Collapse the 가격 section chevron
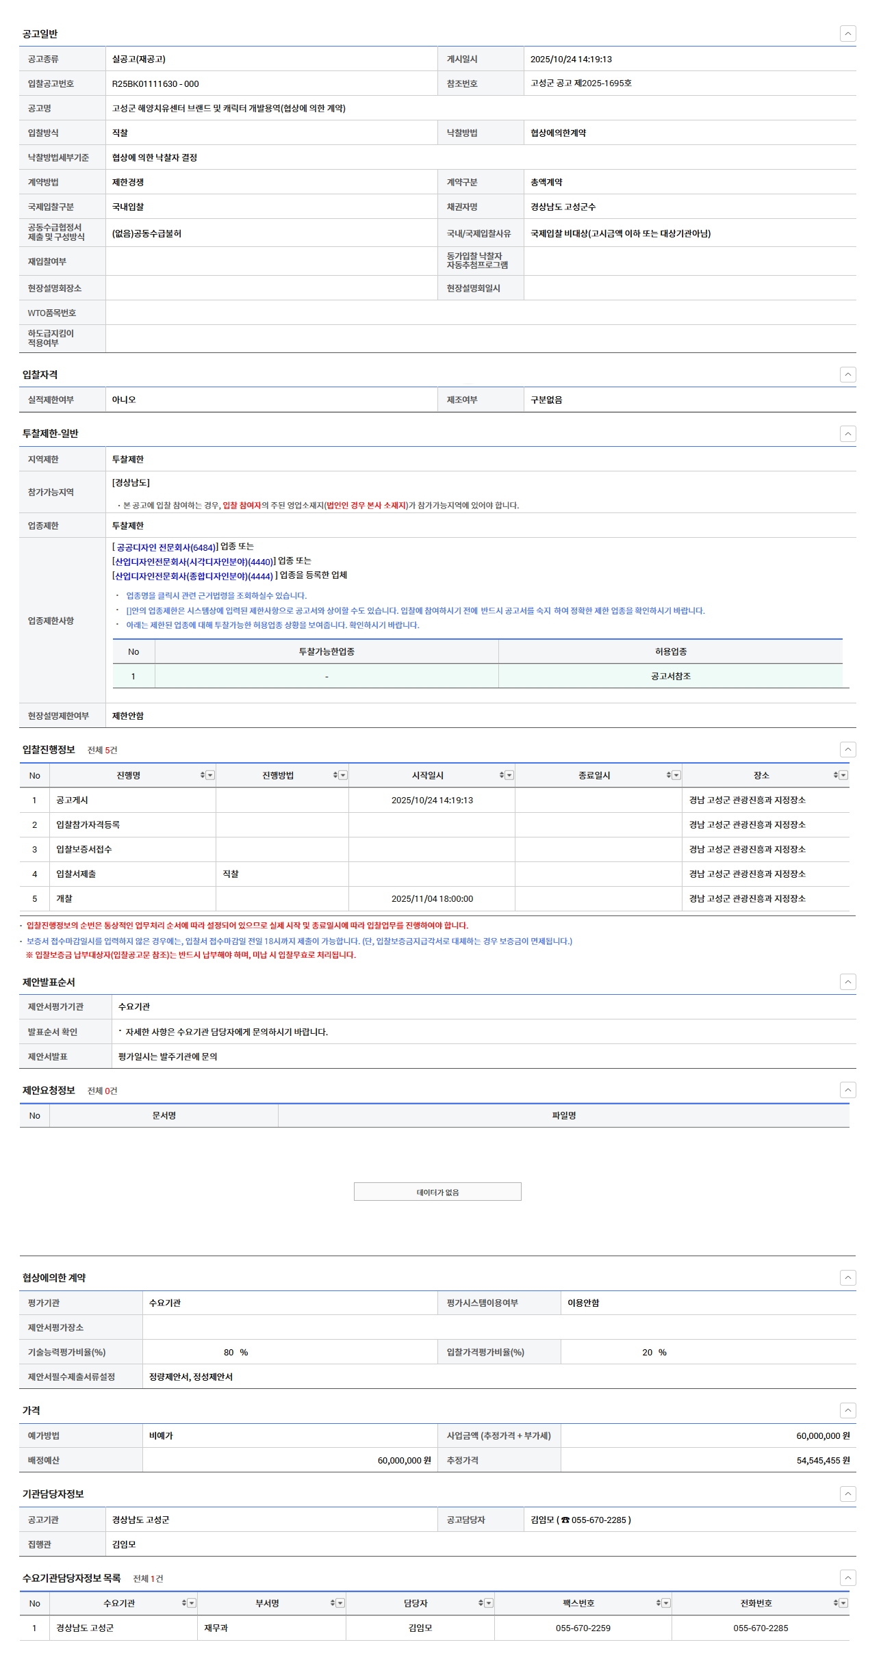Image resolution: width=881 pixels, height=1664 pixels. coord(847,1410)
